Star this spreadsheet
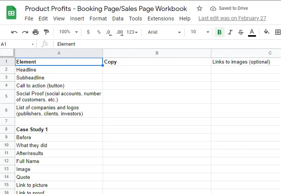281x194 pixels. (200, 8)
